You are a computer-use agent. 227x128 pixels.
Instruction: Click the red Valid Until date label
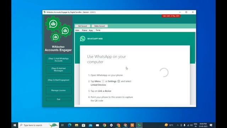point(171,16)
